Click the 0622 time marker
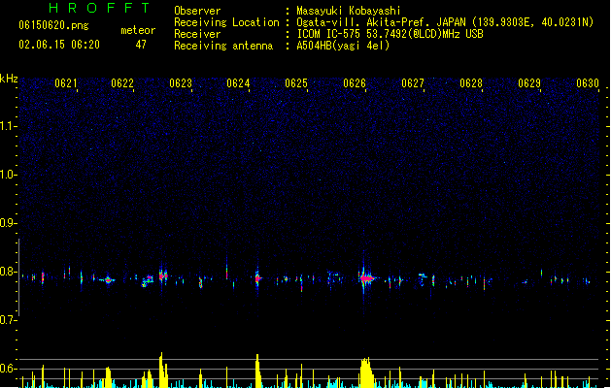This screenshot has width=611, height=388. tap(122, 83)
